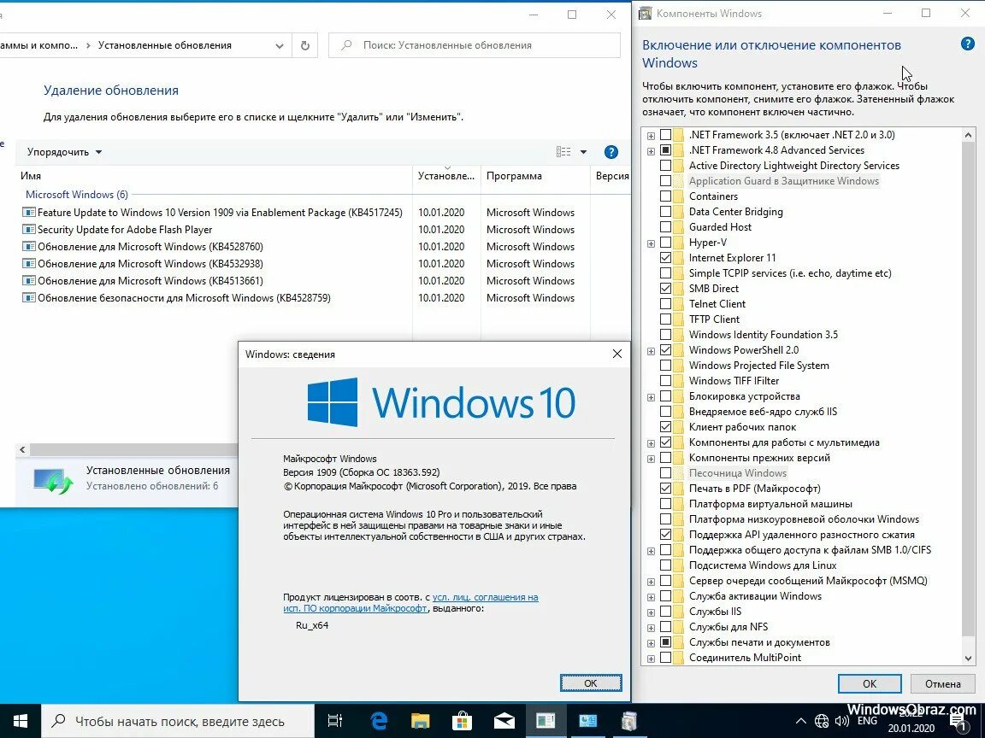The height and width of the screenshot is (738, 985).
Task: Click help icon in Installed Updates toolbar
Action: coord(610,152)
